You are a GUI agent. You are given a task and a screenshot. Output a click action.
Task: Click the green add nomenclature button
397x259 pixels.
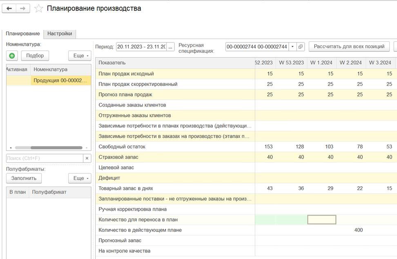pyautogui.click(x=12, y=56)
